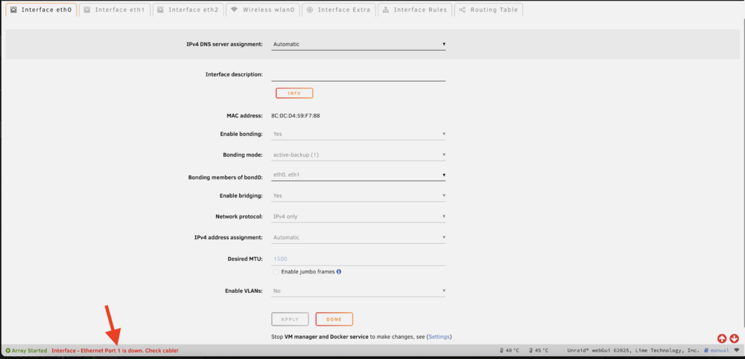Click the Lime Technology copyright text
The height and width of the screenshot is (359, 745).
pyautogui.click(x=633, y=351)
